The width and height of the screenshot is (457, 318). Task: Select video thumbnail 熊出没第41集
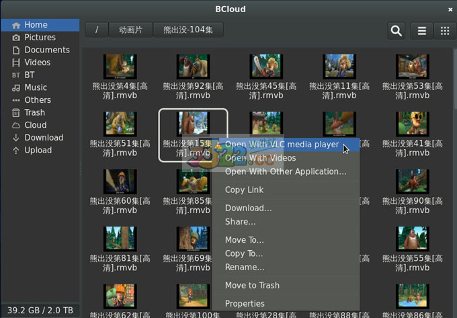(413, 124)
